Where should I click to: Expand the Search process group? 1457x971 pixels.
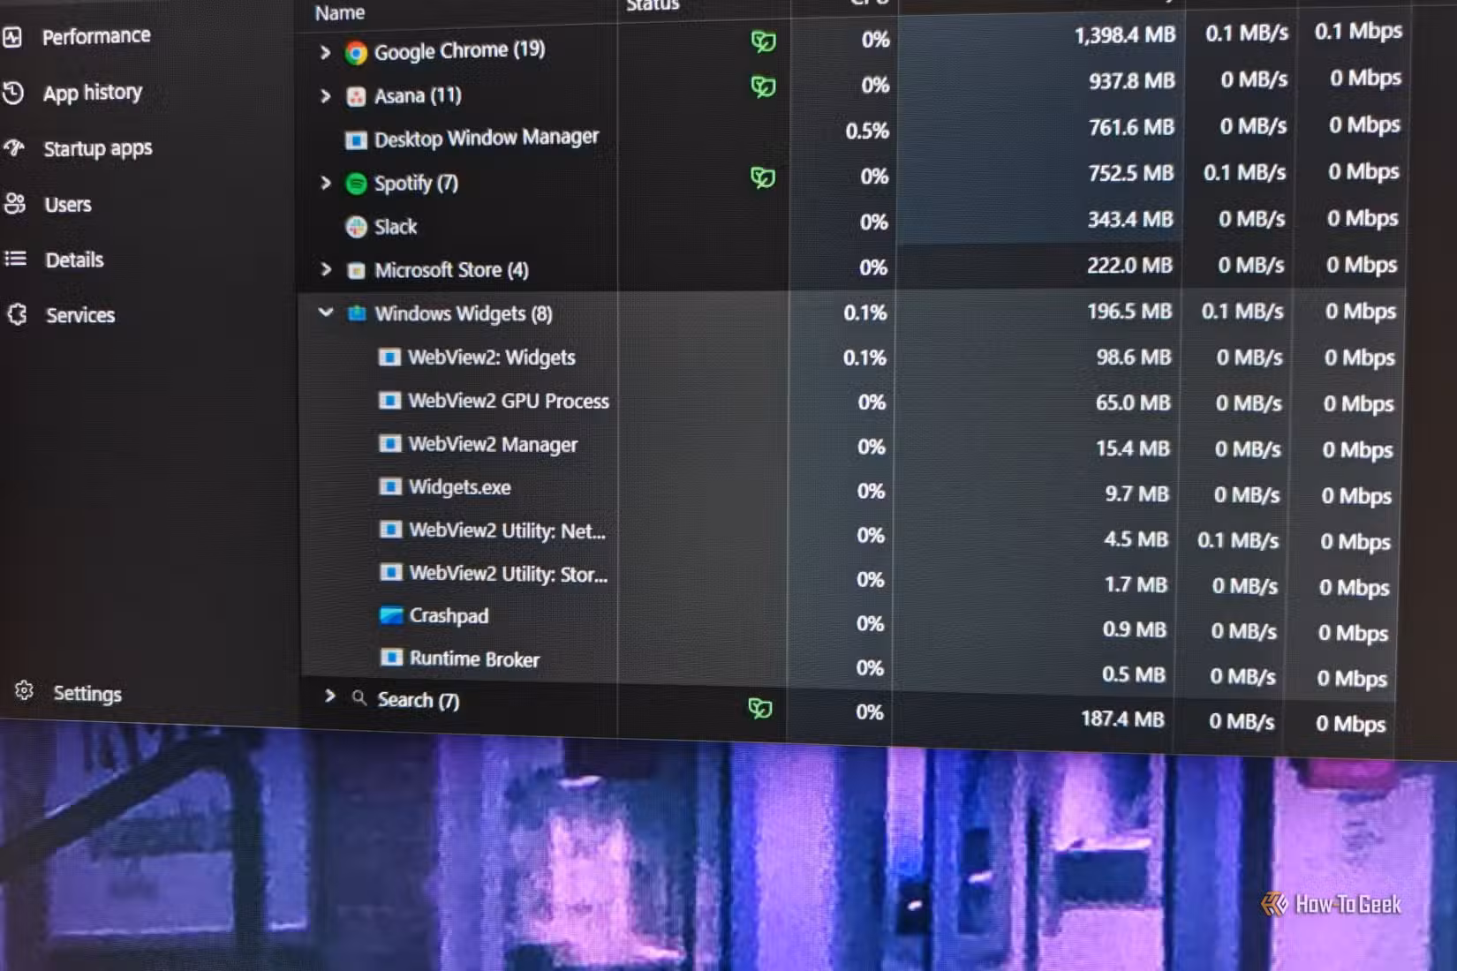[x=329, y=696]
